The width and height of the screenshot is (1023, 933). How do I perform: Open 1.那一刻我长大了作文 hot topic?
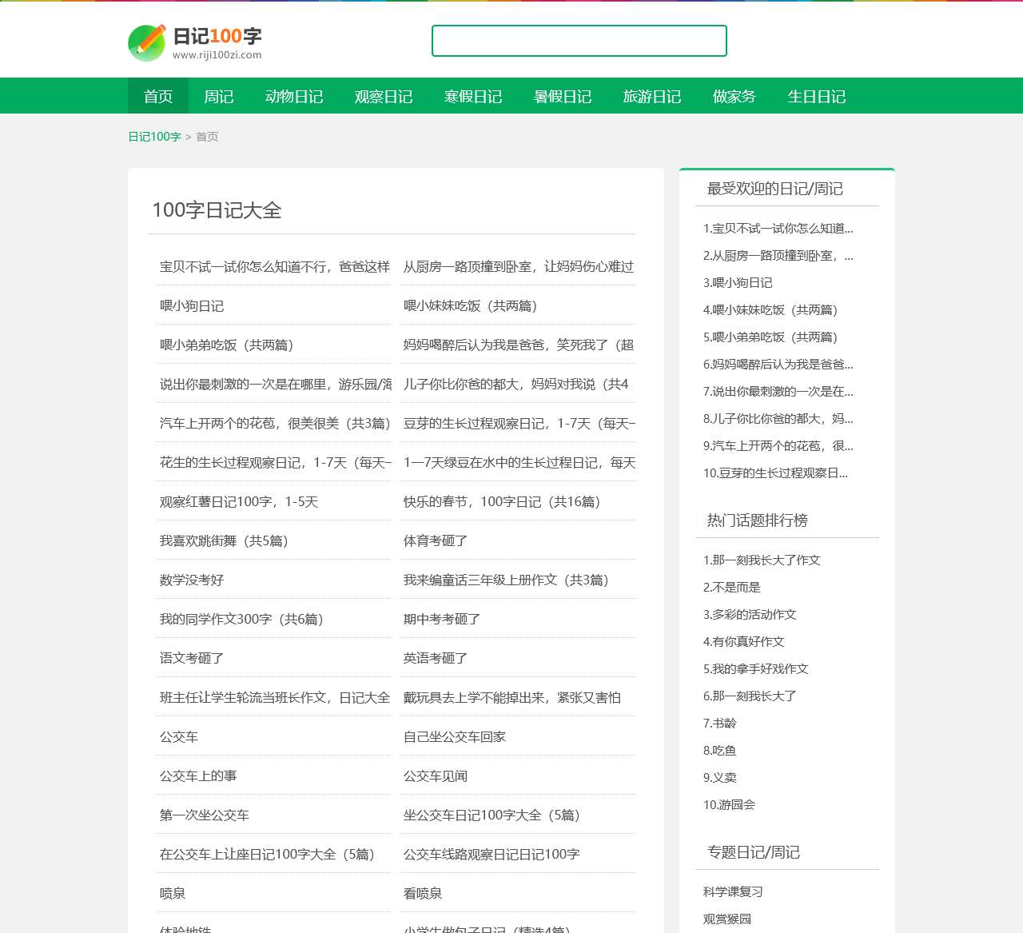(760, 560)
